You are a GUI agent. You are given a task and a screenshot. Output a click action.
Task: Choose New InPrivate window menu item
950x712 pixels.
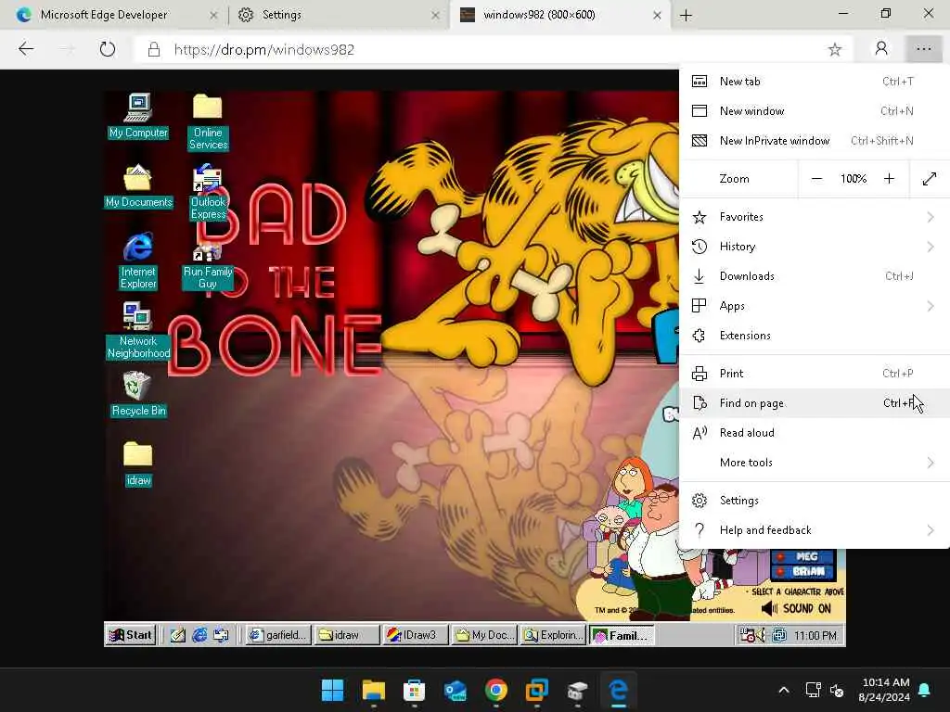[815, 141]
